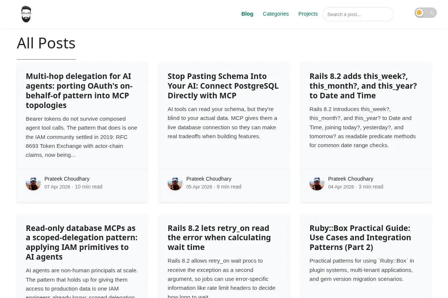Open the Rails 8.2 lets retry_on post
This screenshot has width=448, height=298.
tap(218, 237)
